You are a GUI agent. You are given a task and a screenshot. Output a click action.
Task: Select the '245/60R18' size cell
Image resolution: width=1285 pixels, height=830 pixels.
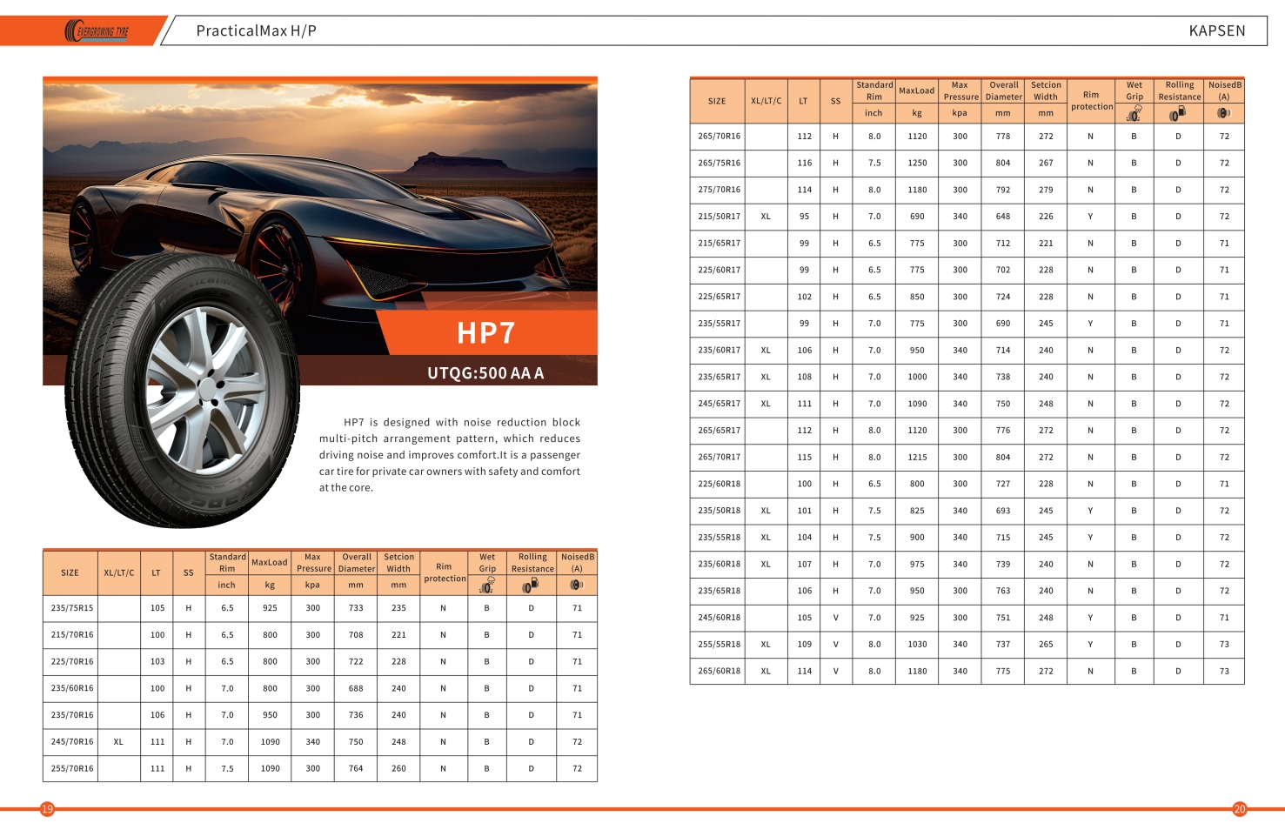tap(719, 618)
